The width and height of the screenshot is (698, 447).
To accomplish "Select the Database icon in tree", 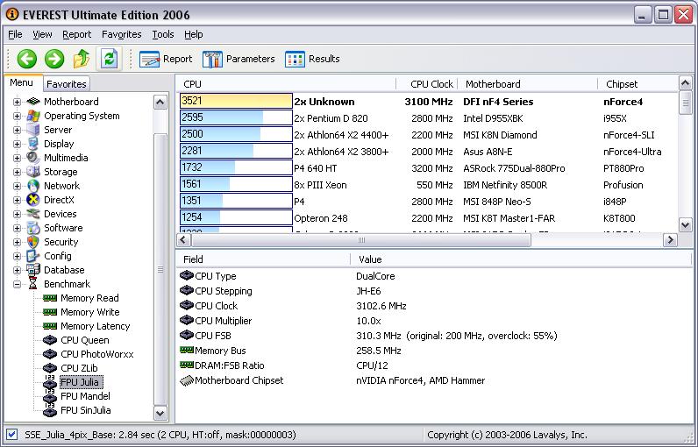I will click(33, 270).
